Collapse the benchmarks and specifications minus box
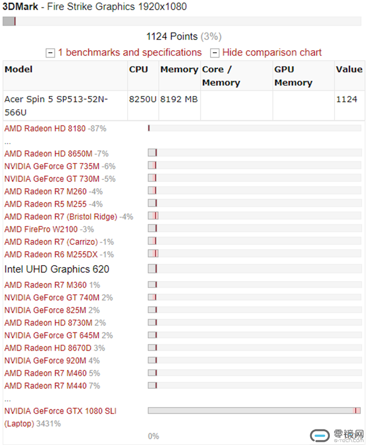The image size is (366, 445). pos(50,53)
